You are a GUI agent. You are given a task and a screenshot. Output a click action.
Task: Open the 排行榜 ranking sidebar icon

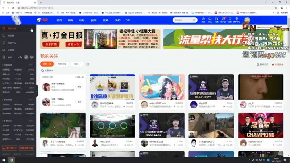(x=4, y=35)
